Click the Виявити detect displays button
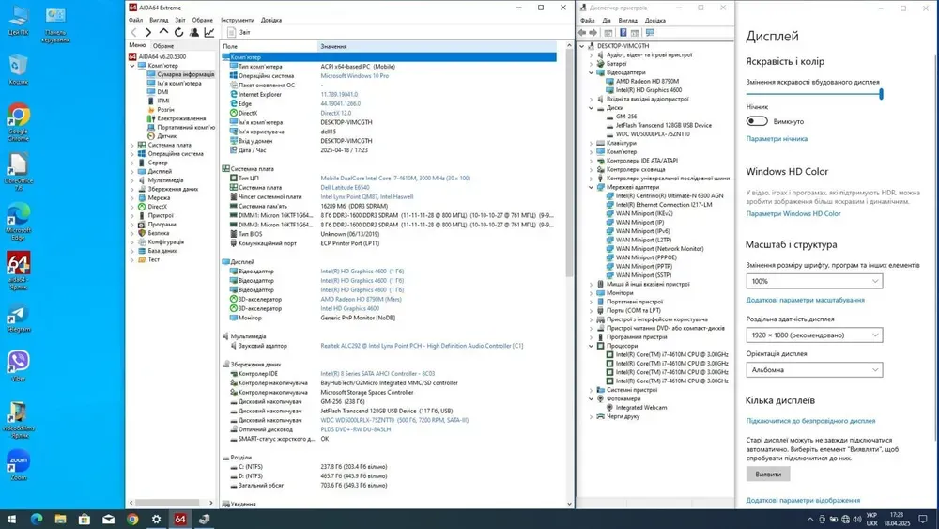Viewport: 939px width, 529px height. [x=767, y=475]
